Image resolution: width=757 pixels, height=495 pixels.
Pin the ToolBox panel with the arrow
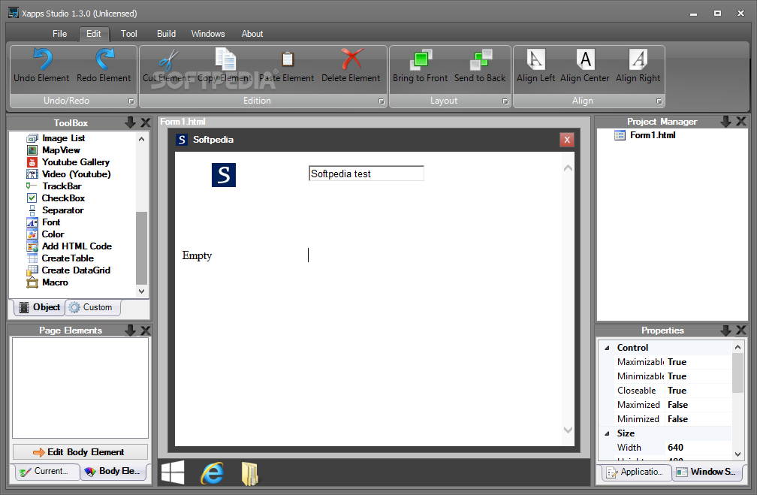tap(130, 122)
